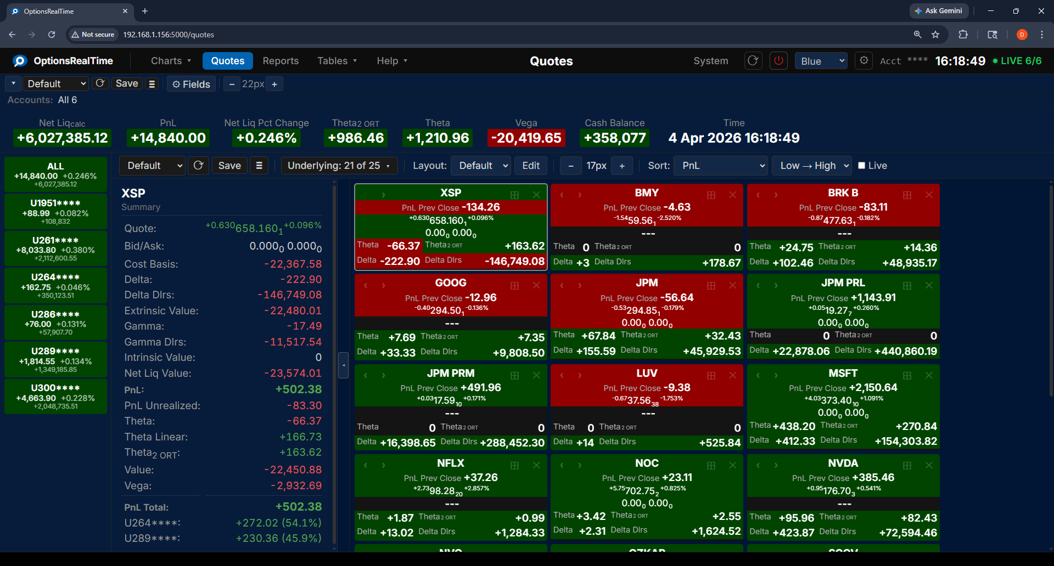Close the GOOG quote card
The width and height of the screenshot is (1054, 566).
pos(536,285)
